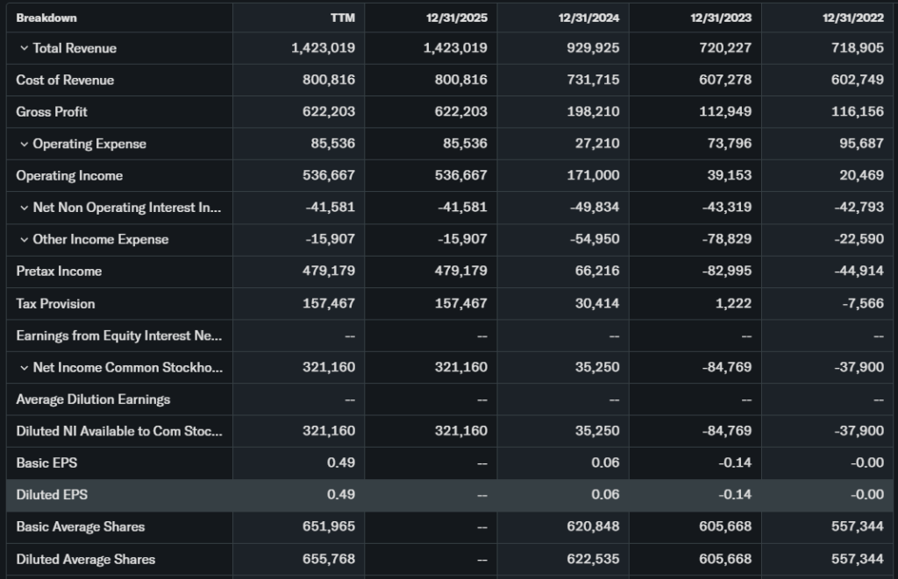Expand the Total Revenue row chevron
898x579 pixels.
pyautogui.click(x=24, y=48)
